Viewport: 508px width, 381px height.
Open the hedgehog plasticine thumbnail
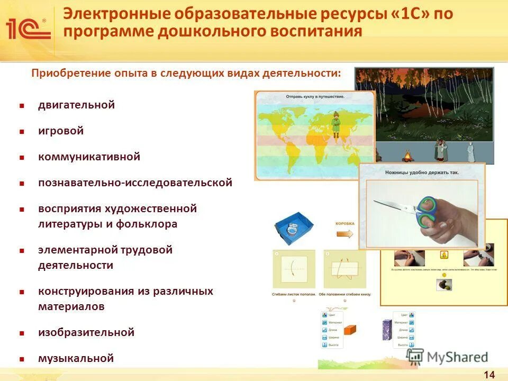pyautogui.click(x=444, y=284)
